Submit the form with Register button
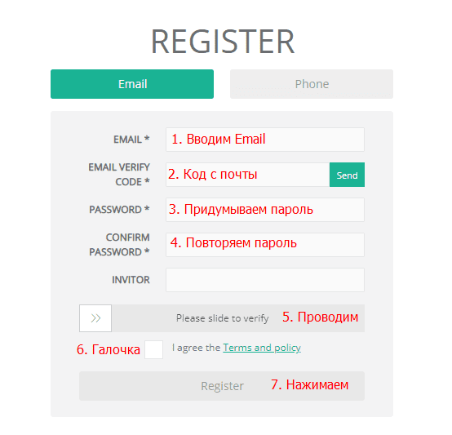 click(x=222, y=386)
